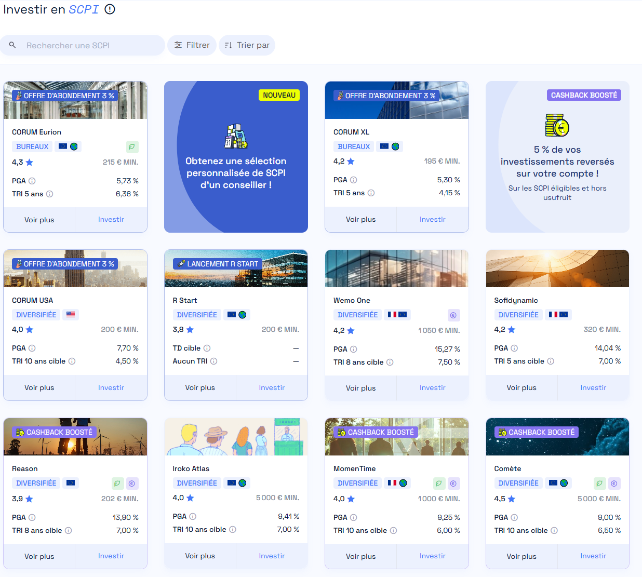The height and width of the screenshot is (577, 642).
Task: Open TRI 10 ans cible info on Comète
Action: coord(554,530)
